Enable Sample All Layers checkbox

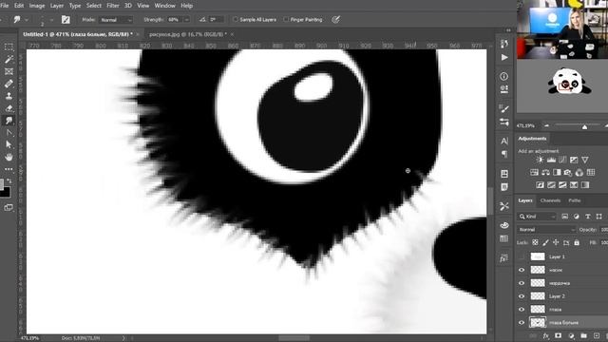pos(235,19)
